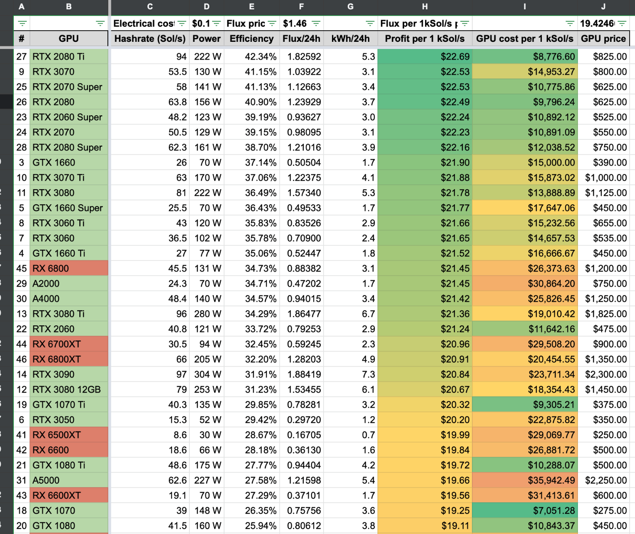
Task: Click the $8,776.60 cost cell
Action: pos(525,57)
